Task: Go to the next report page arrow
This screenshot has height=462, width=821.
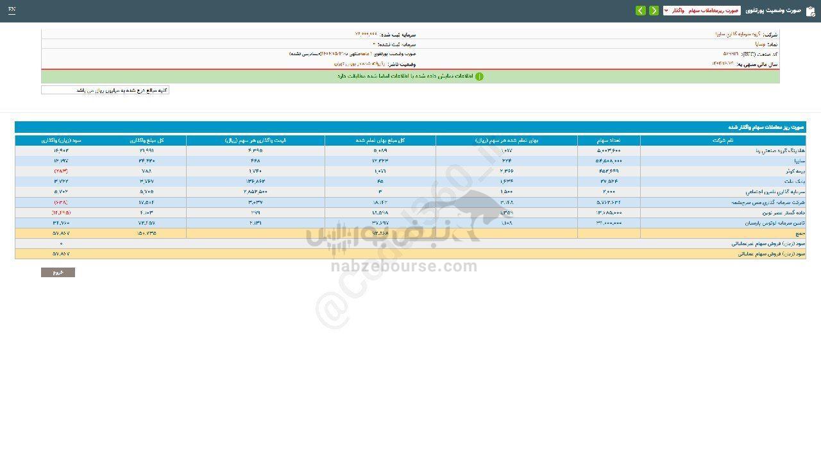Action: [x=640, y=11]
